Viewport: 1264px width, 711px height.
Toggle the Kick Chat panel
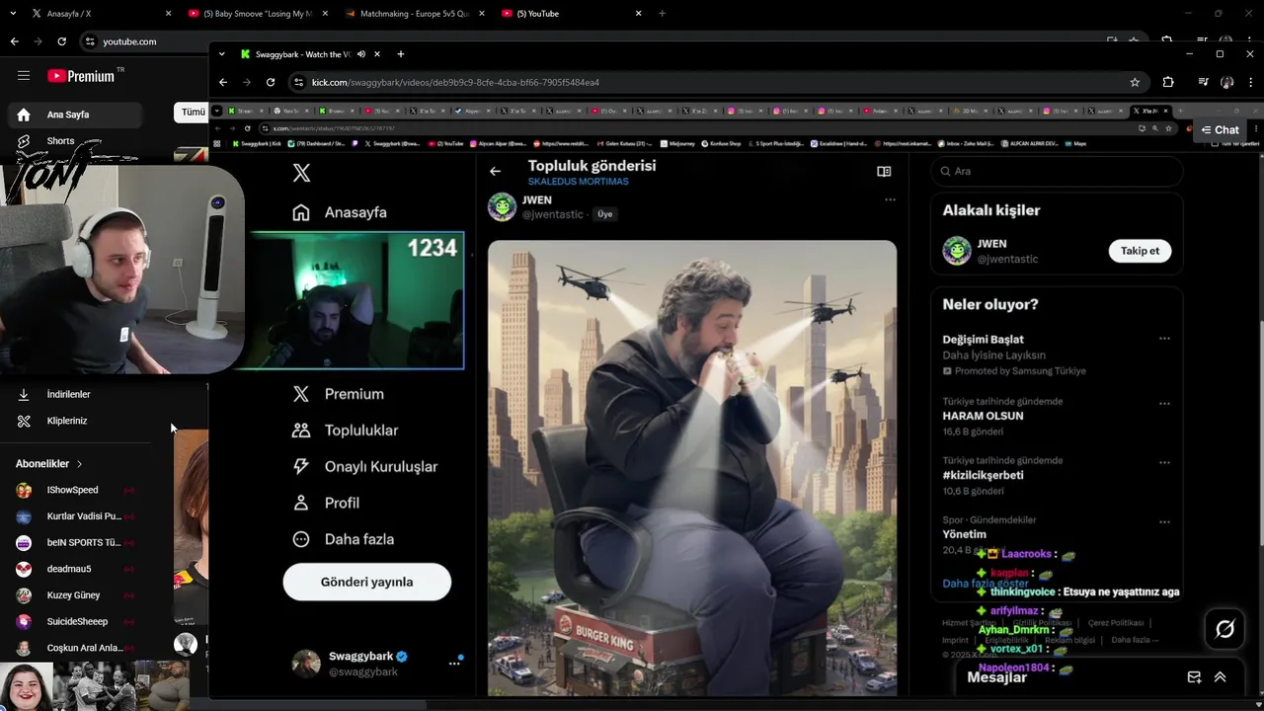click(x=1221, y=129)
